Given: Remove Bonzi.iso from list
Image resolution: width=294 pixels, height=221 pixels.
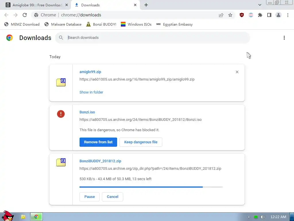Looking at the screenshot, I should pyautogui.click(x=98, y=142).
